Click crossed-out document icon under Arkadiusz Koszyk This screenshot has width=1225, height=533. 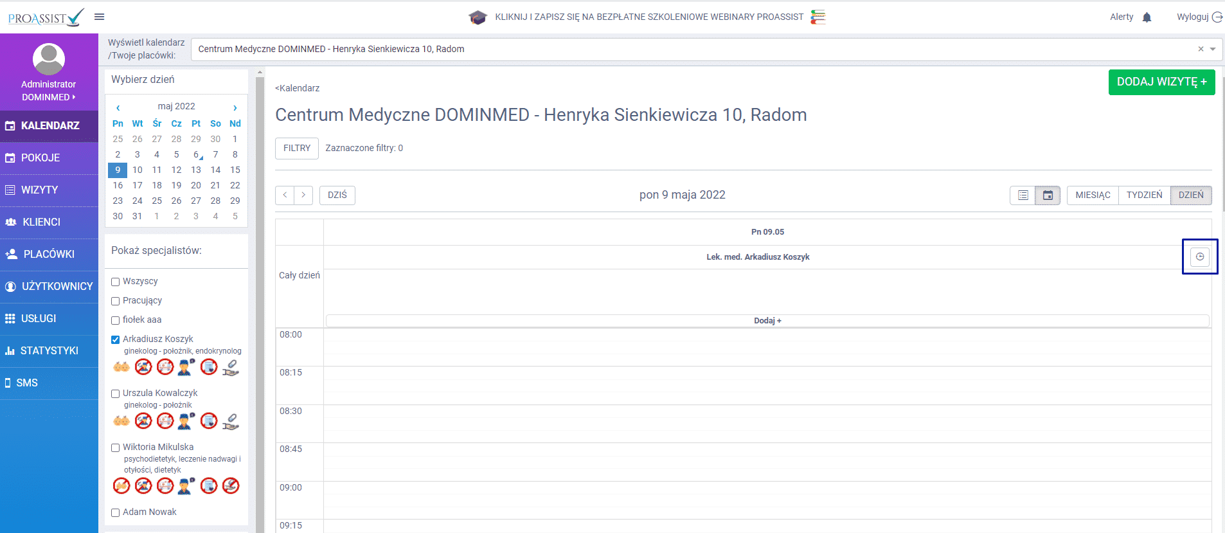point(209,367)
